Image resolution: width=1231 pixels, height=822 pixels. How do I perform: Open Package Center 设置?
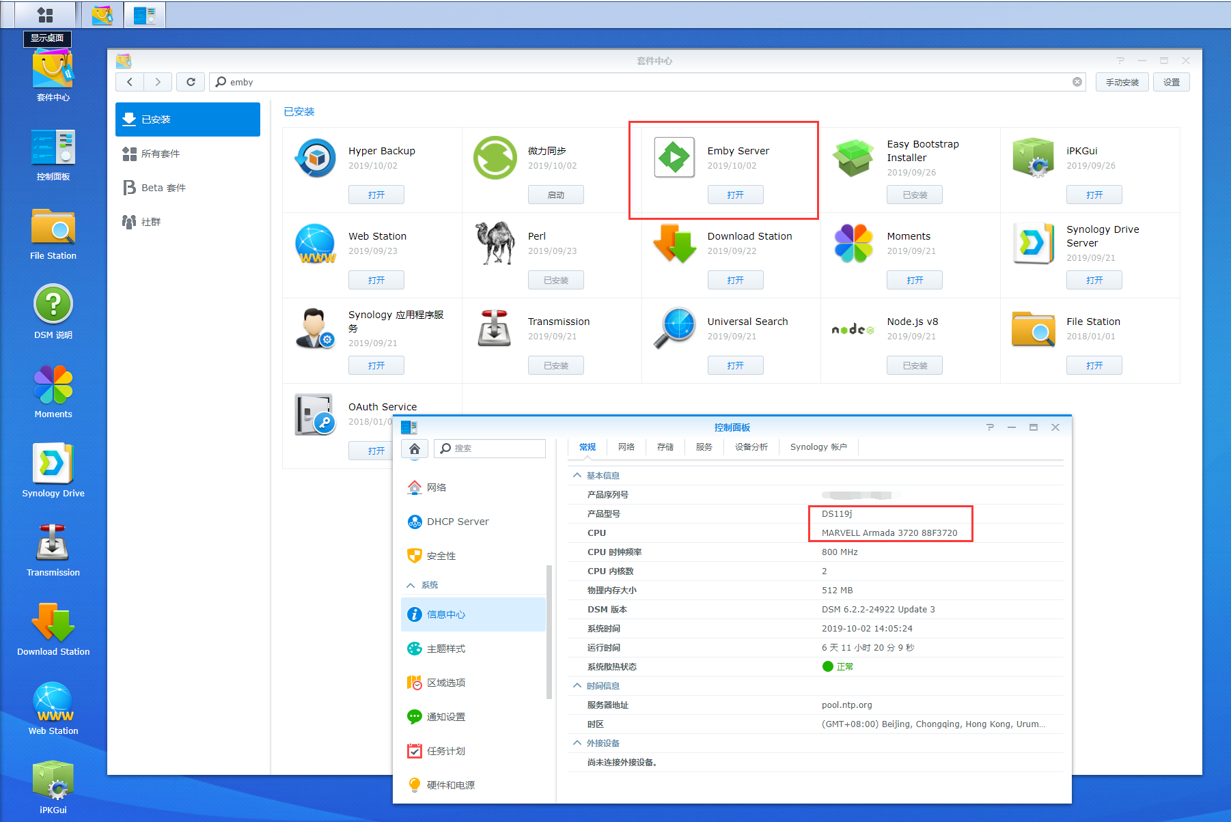(x=1172, y=82)
